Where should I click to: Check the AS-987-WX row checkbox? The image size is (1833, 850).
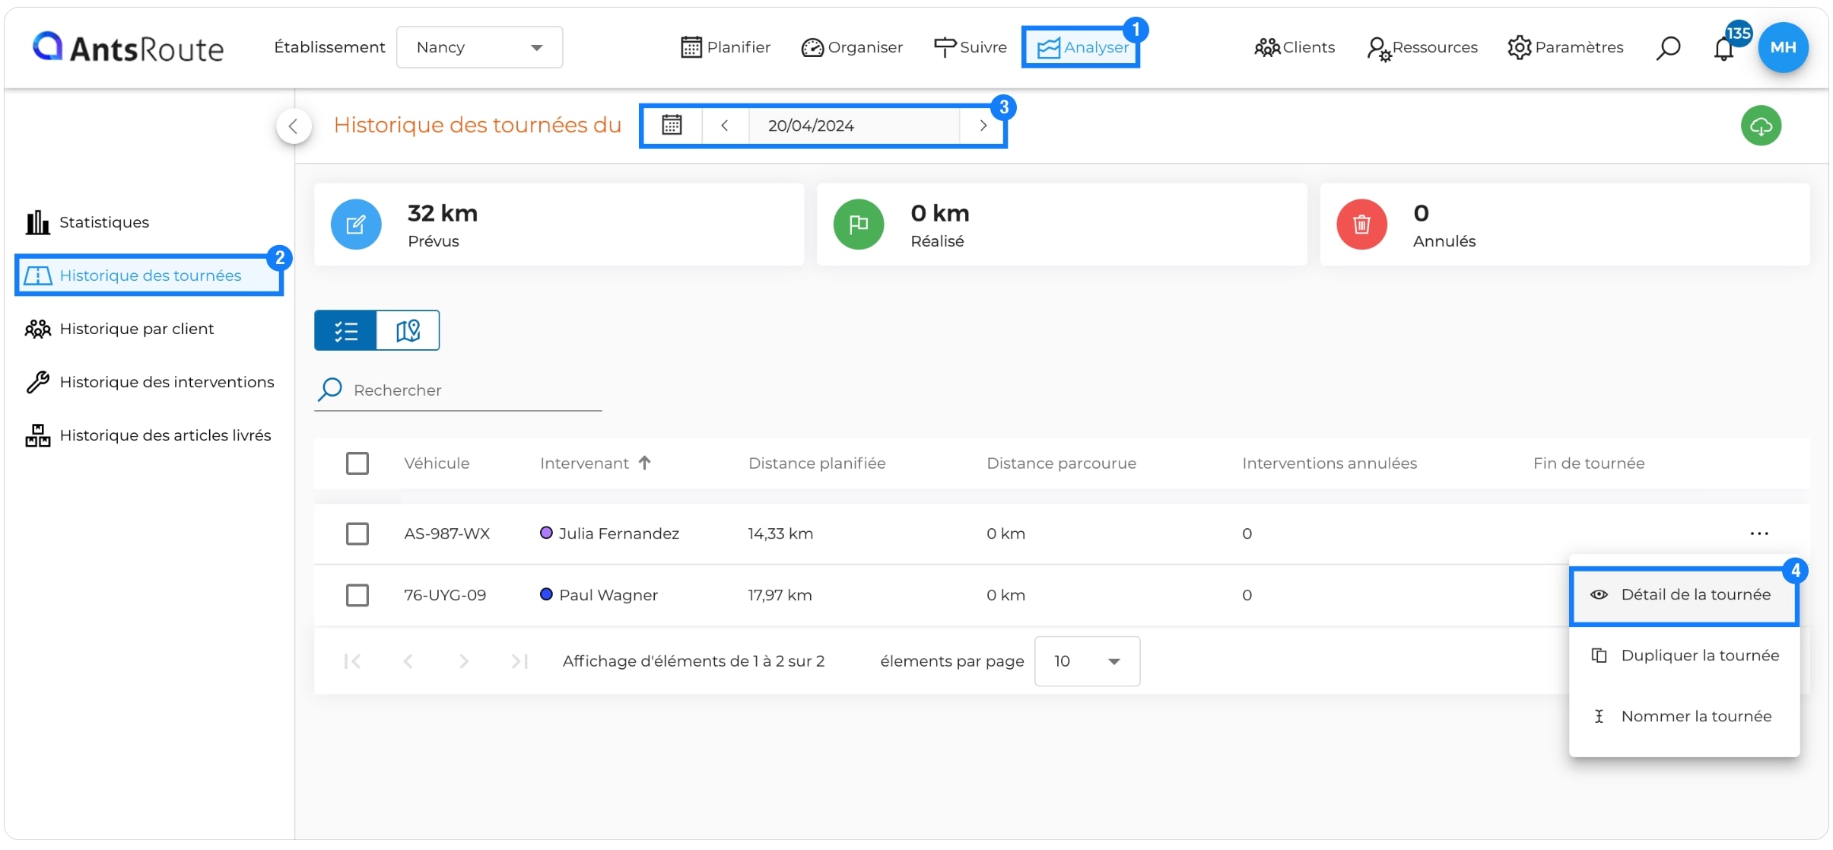357,533
